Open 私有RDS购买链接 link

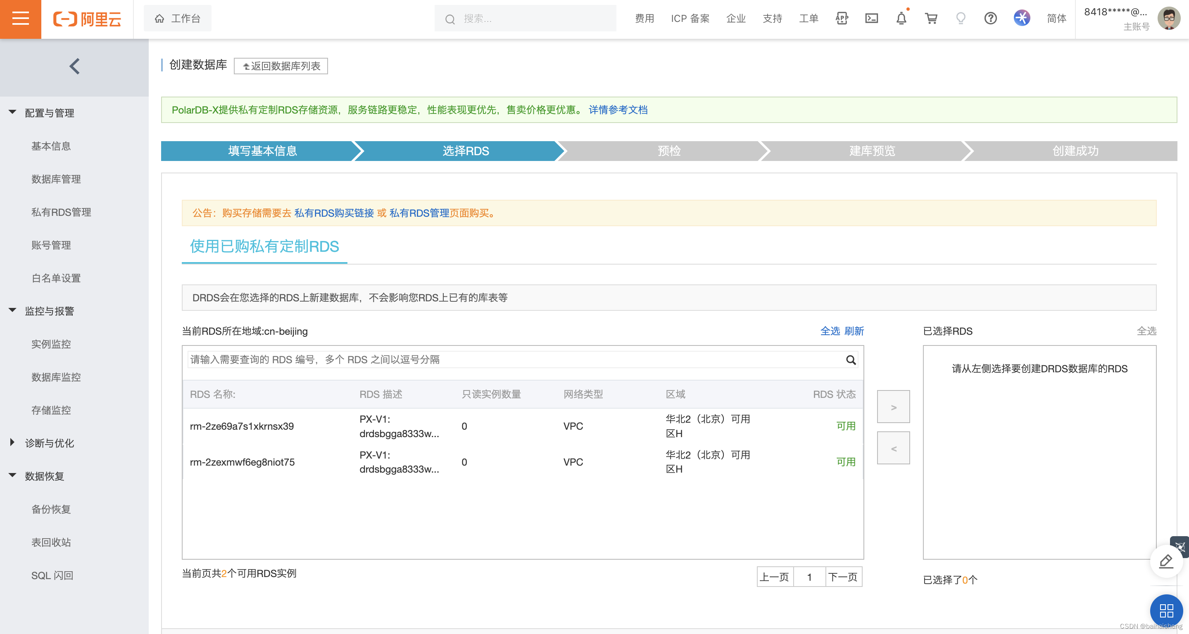point(334,213)
